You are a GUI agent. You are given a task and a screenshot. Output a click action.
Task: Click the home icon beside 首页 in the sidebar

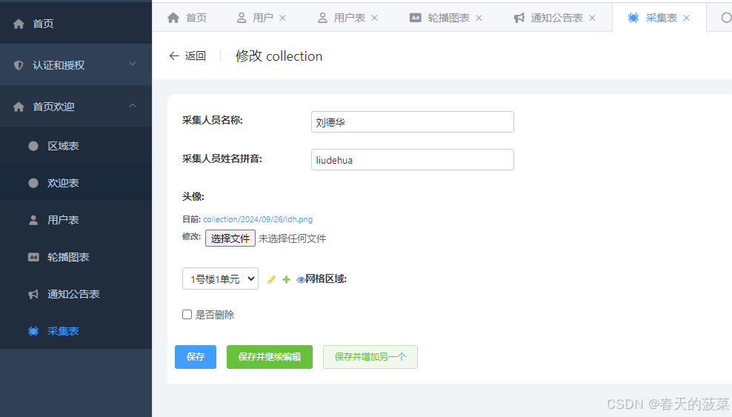19,24
